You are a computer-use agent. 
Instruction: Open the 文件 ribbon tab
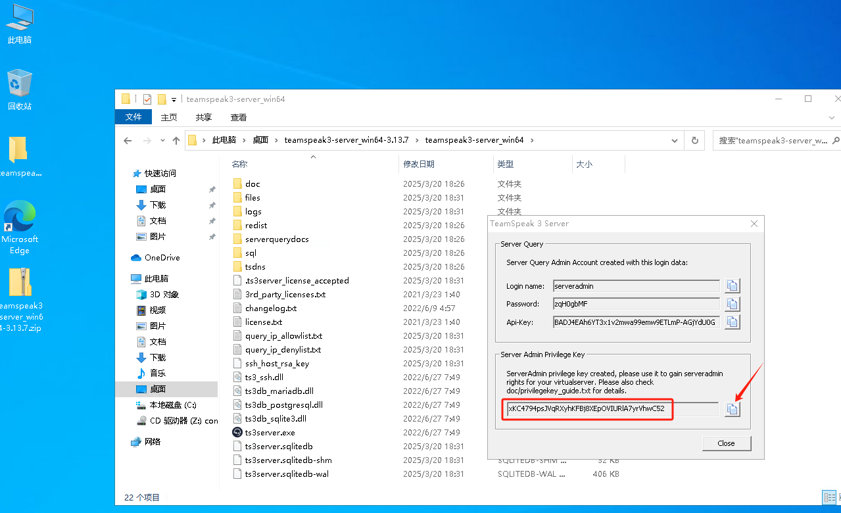tap(133, 117)
